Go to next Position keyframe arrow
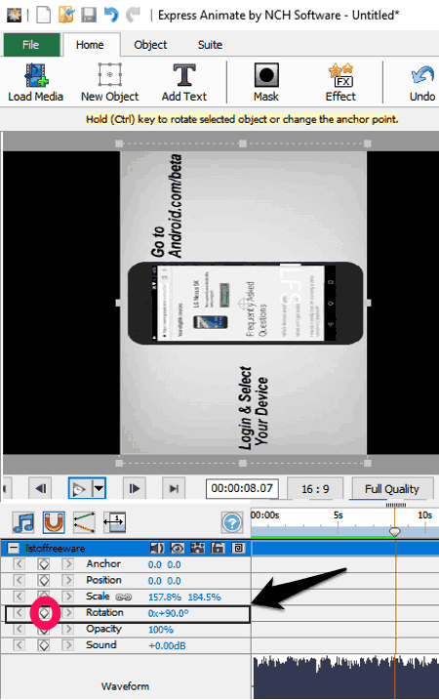The image size is (439, 700). click(68, 580)
